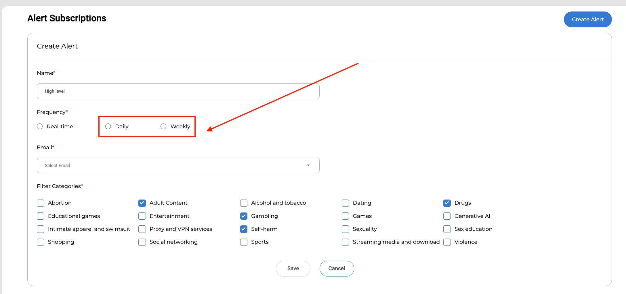Check the Entertainment category
The width and height of the screenshot is (626, 294).
point(142,216)
